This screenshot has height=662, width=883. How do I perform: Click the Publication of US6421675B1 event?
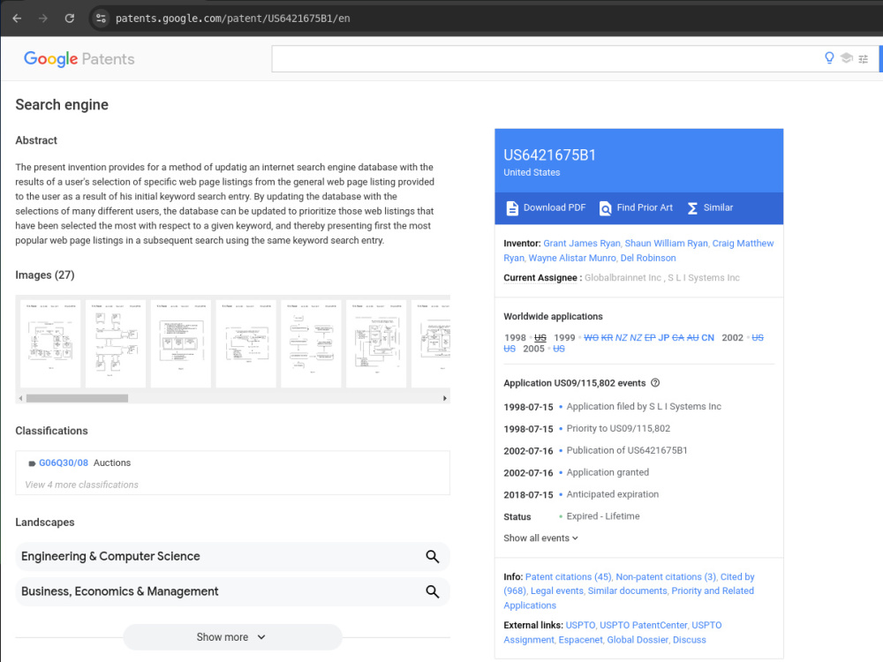[627, 450]
